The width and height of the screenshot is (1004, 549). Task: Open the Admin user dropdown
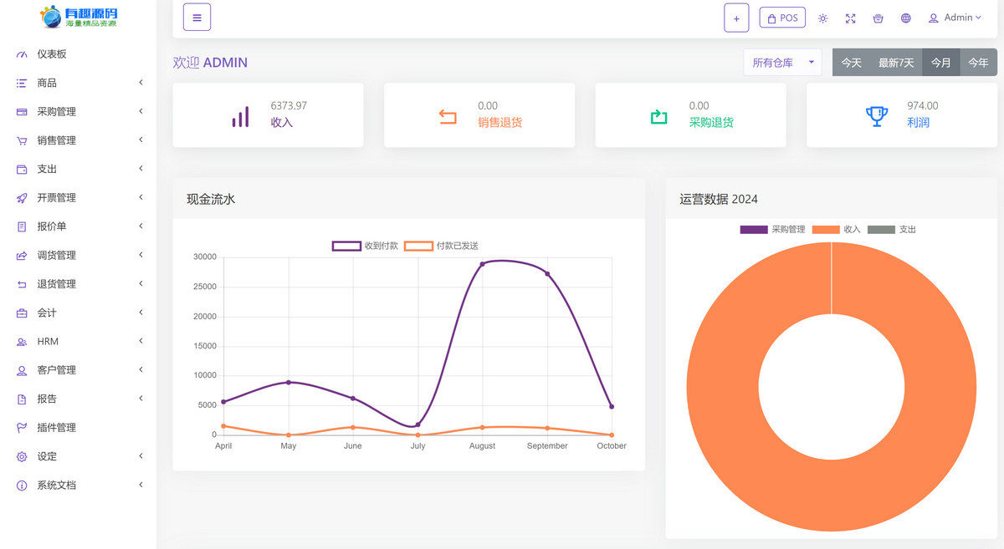point(955,18)
